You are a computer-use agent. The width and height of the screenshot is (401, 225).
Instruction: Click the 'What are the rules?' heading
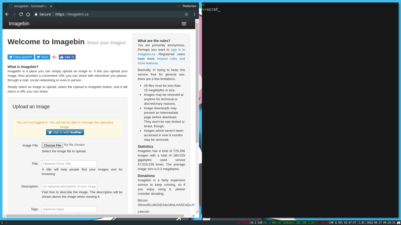coord(154,41)
